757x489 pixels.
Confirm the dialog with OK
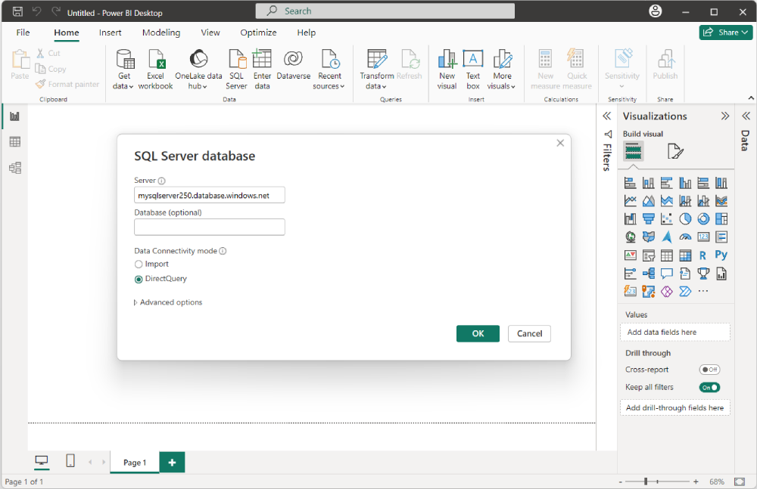tap(478, 334)
